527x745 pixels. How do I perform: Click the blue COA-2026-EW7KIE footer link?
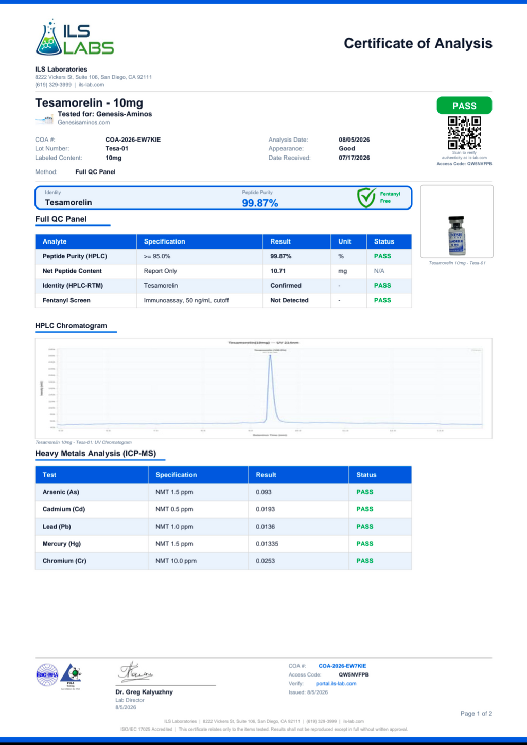pos(342,666)
